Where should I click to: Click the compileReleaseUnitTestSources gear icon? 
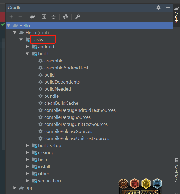coord(41,138)
